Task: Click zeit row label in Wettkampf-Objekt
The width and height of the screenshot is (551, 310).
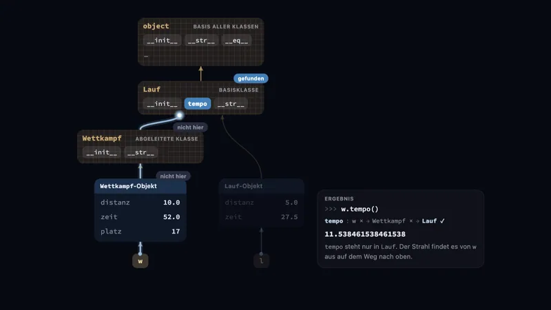Action: coord(109,217)
